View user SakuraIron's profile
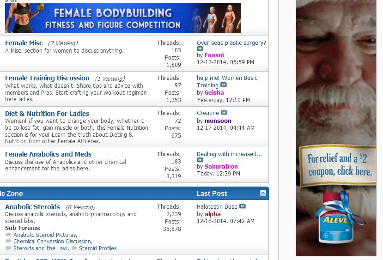Viewport: 383px width, 260px height. (221, 166)
